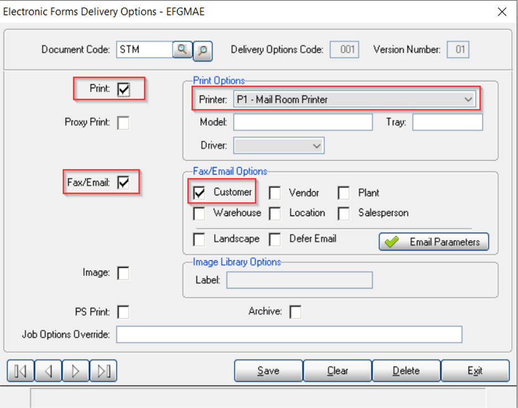This screenshot has width=518, height=408.
Task: Enable the Landscape checkbox
Action: (199, 239)
